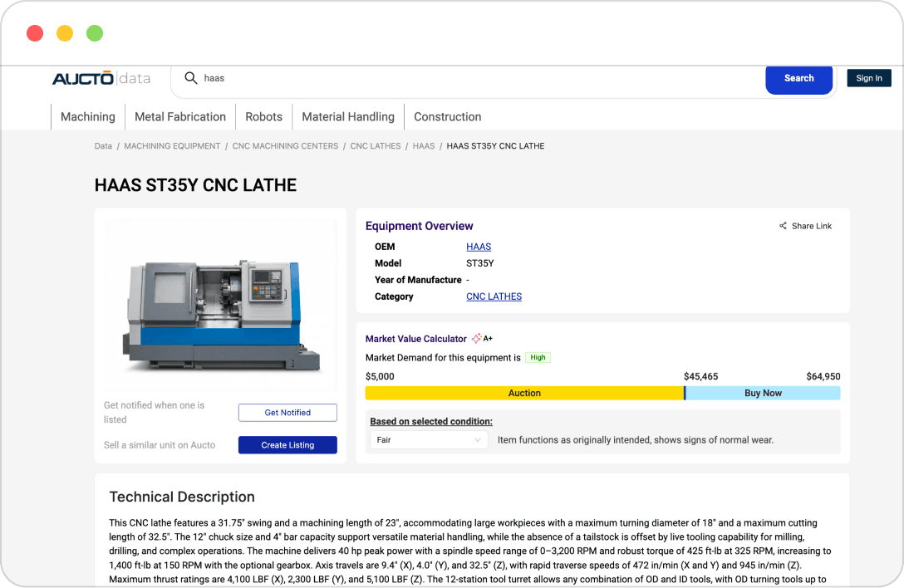Open the Machining menu
This screenshot has height=588, width=904.
point(88,117)
